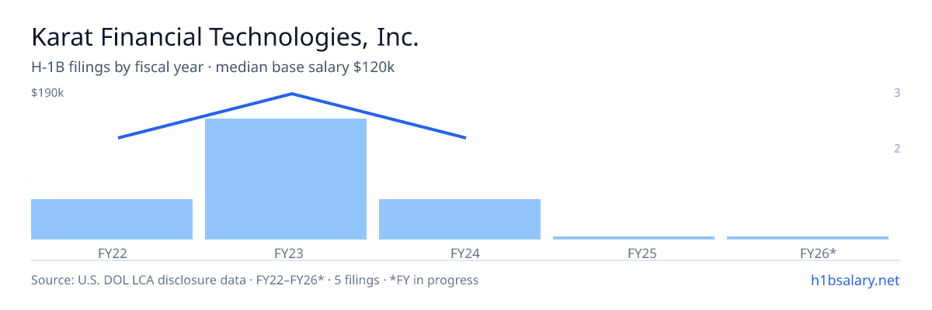The width and height of the screenshot is (932, 310).
Task: Click the FY22 filings bar
Action: click(x=112, y=219)
